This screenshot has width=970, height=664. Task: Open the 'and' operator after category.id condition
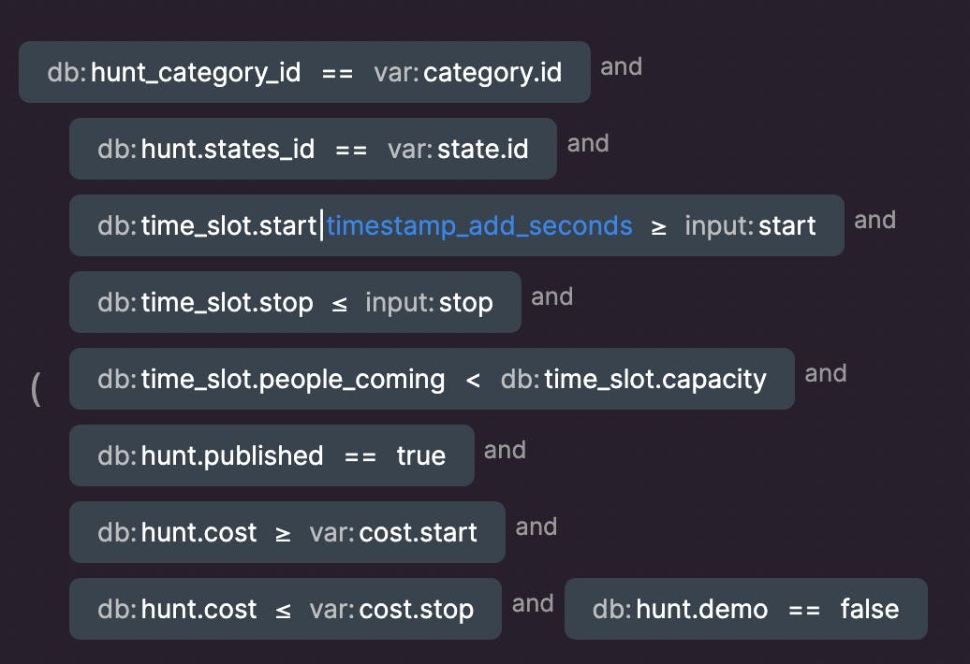click(621, 66)
